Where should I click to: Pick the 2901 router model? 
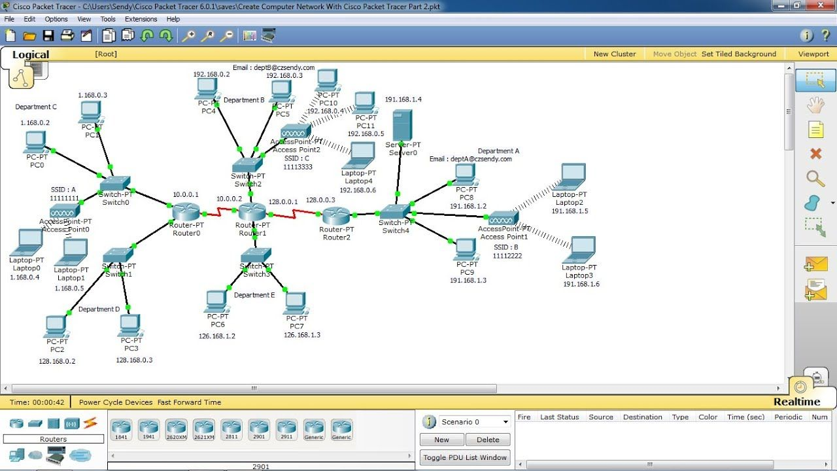coord(260,430)
